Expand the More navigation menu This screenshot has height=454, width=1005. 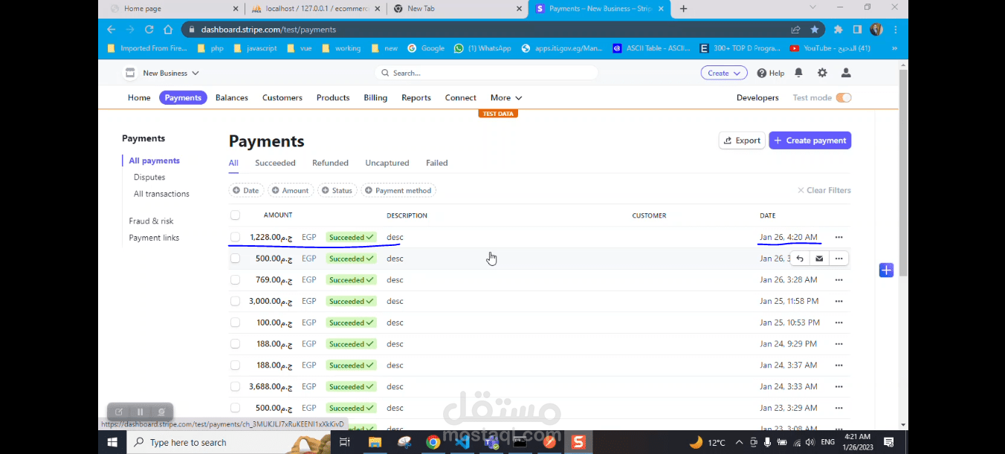(506, 98)
